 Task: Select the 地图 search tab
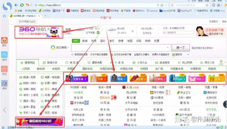click(x=130, y=41)
